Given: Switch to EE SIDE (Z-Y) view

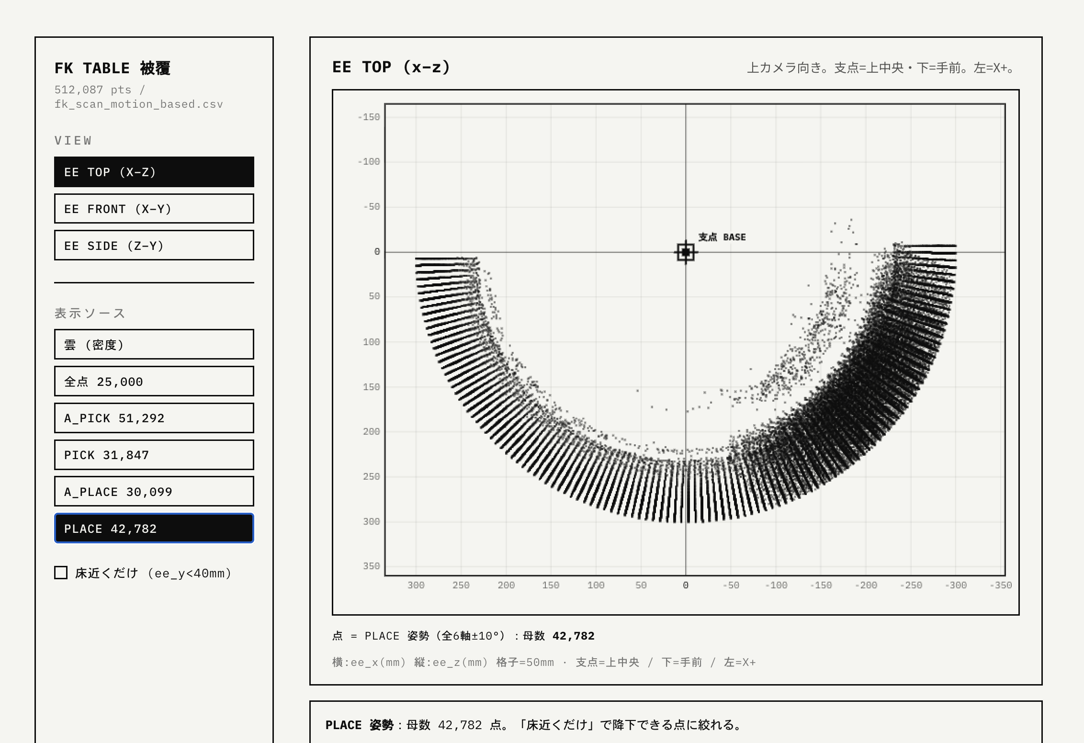Looking at the screenshot, I should point(154,246).
